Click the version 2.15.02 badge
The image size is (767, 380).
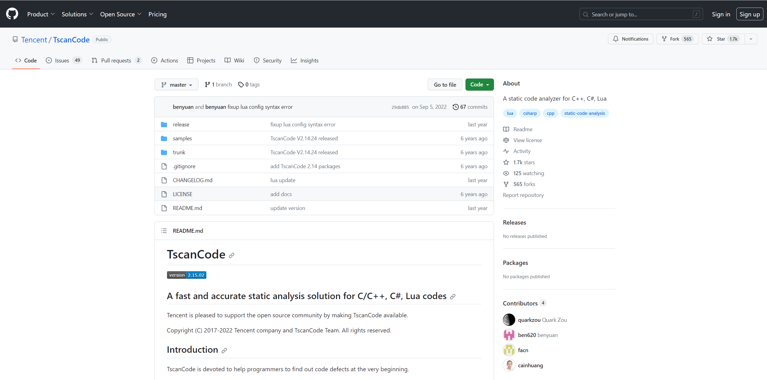tap(186, 275)
